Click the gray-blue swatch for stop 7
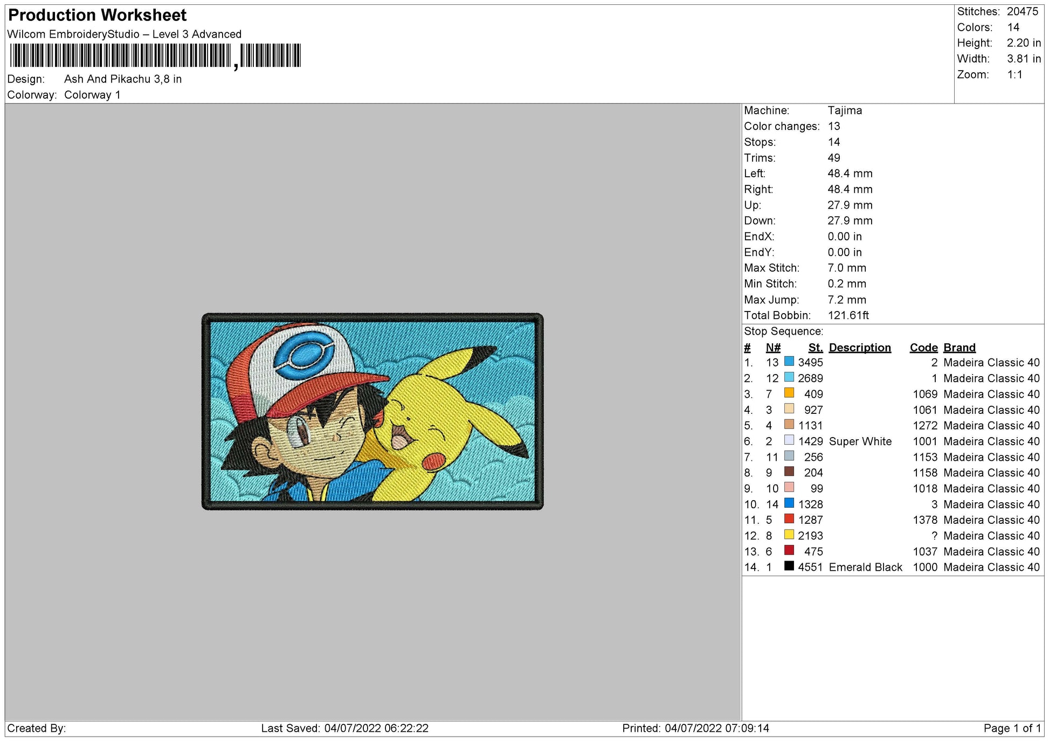This screenshot has height=741, width=1049. pyautogui.click(x=789, y=456)
